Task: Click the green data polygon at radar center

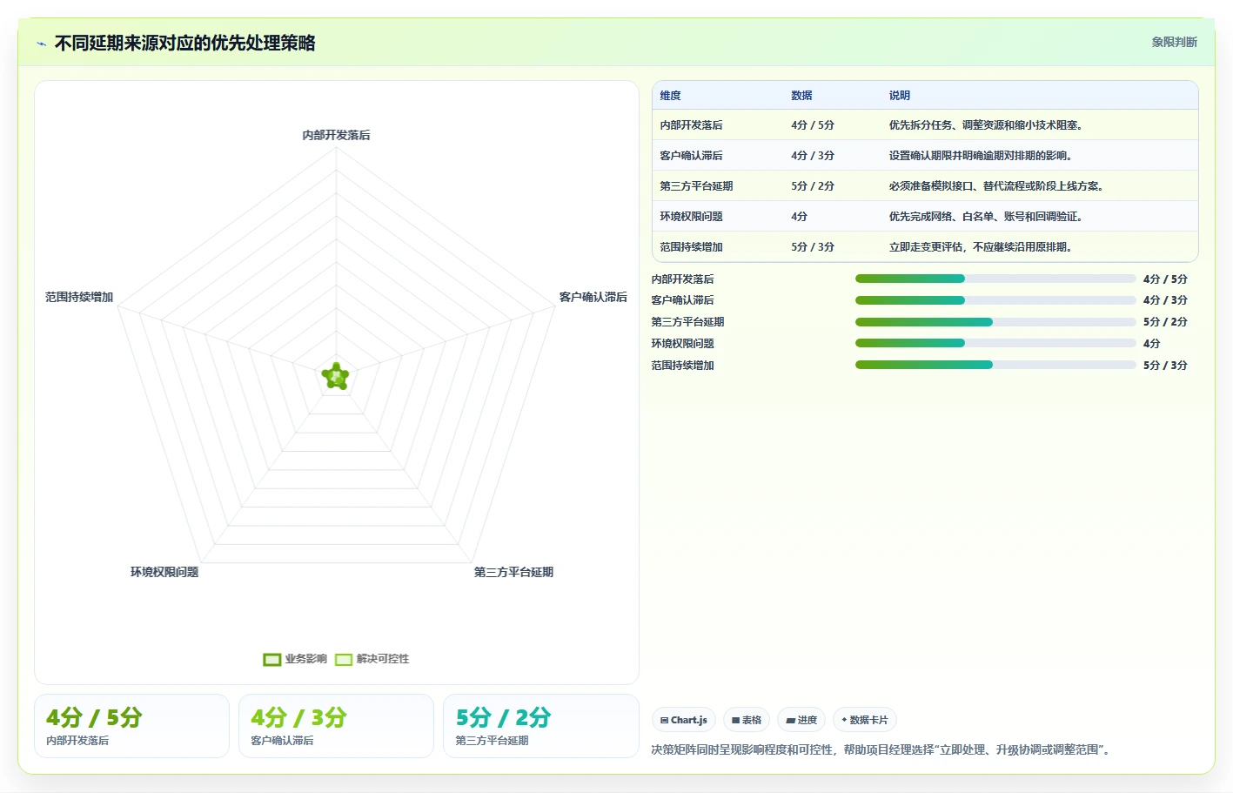Action: pos(336,377)
